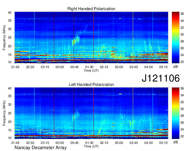
Task: Click the "22:30" time tick under the Right Handed plot
Action: point(30,67)
